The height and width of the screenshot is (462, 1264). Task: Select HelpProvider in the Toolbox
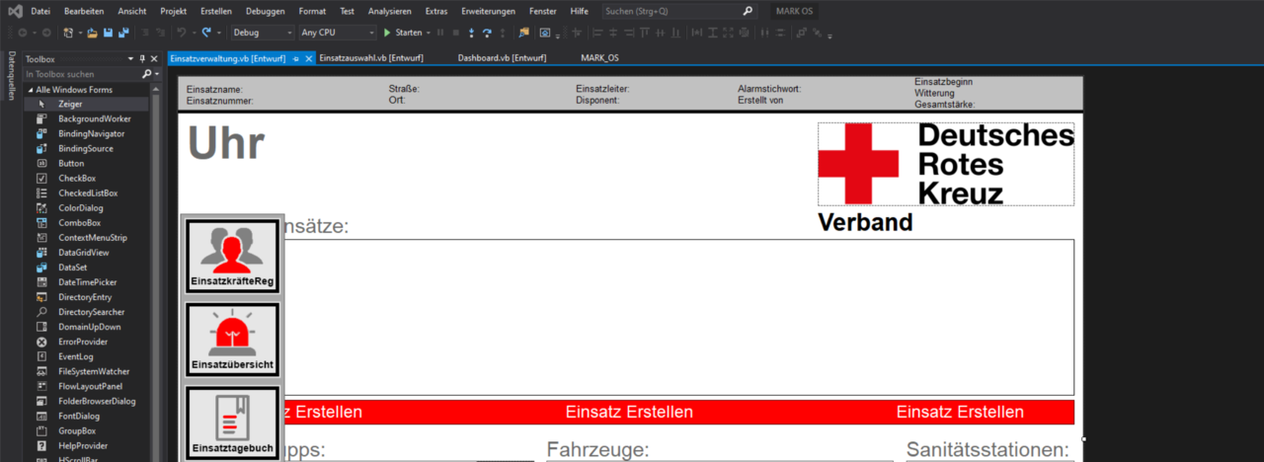click(x=87, y=446)
